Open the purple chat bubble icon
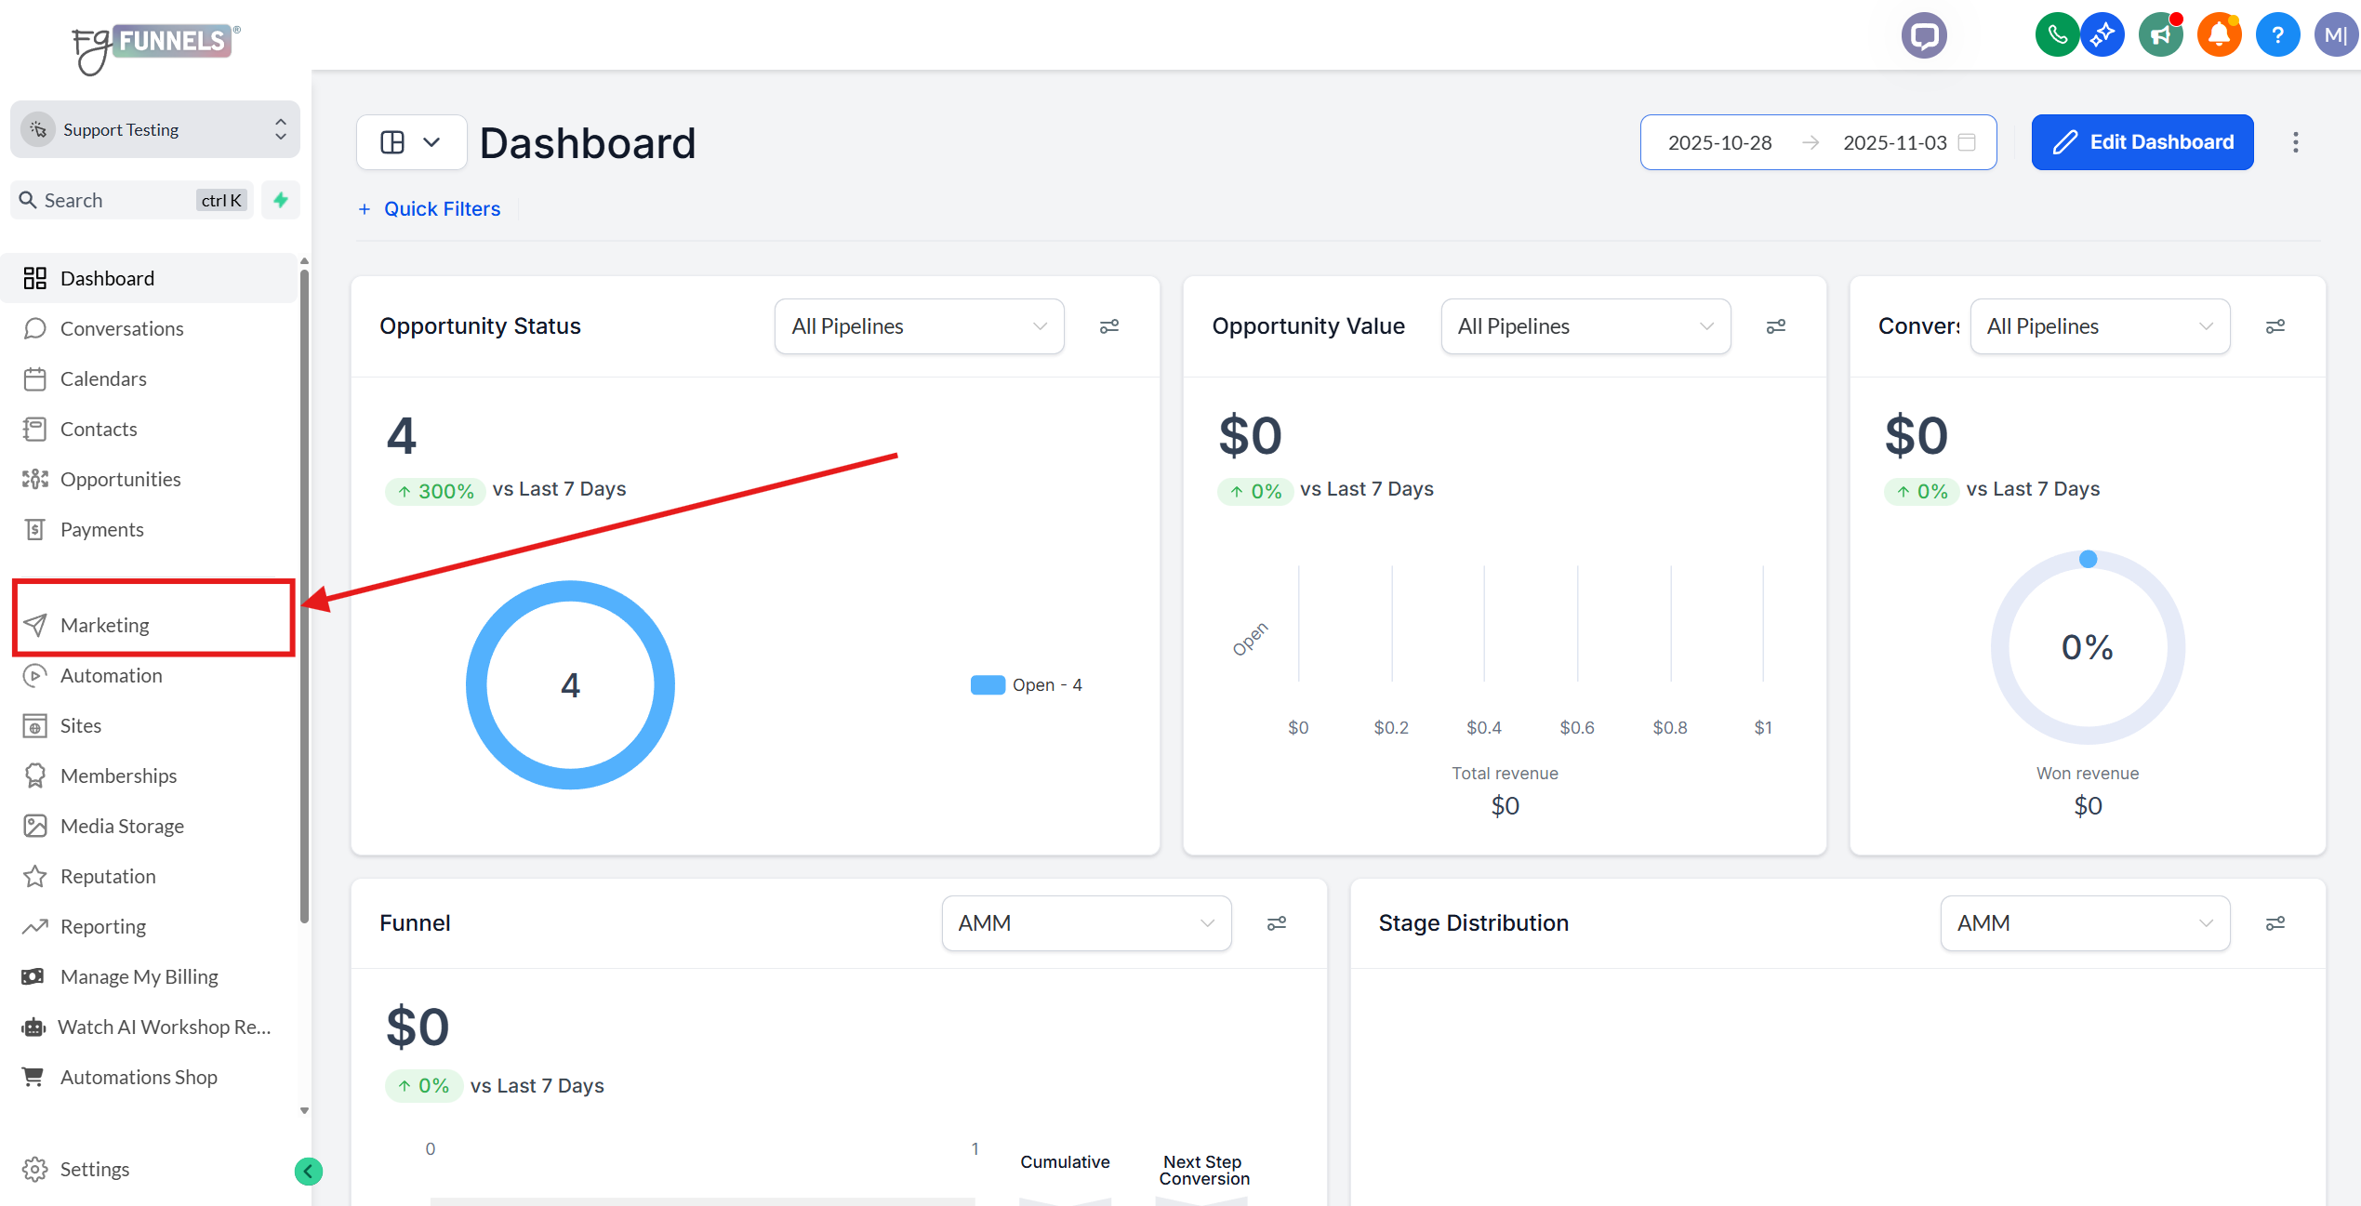 pos(1924,36)
